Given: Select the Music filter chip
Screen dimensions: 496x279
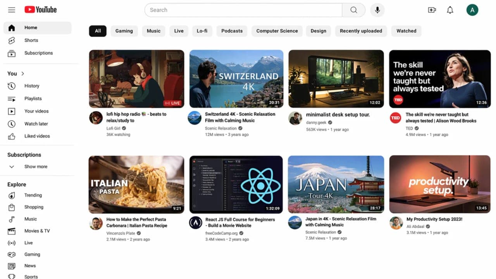Looking at the screenshot, I should 153,31.
